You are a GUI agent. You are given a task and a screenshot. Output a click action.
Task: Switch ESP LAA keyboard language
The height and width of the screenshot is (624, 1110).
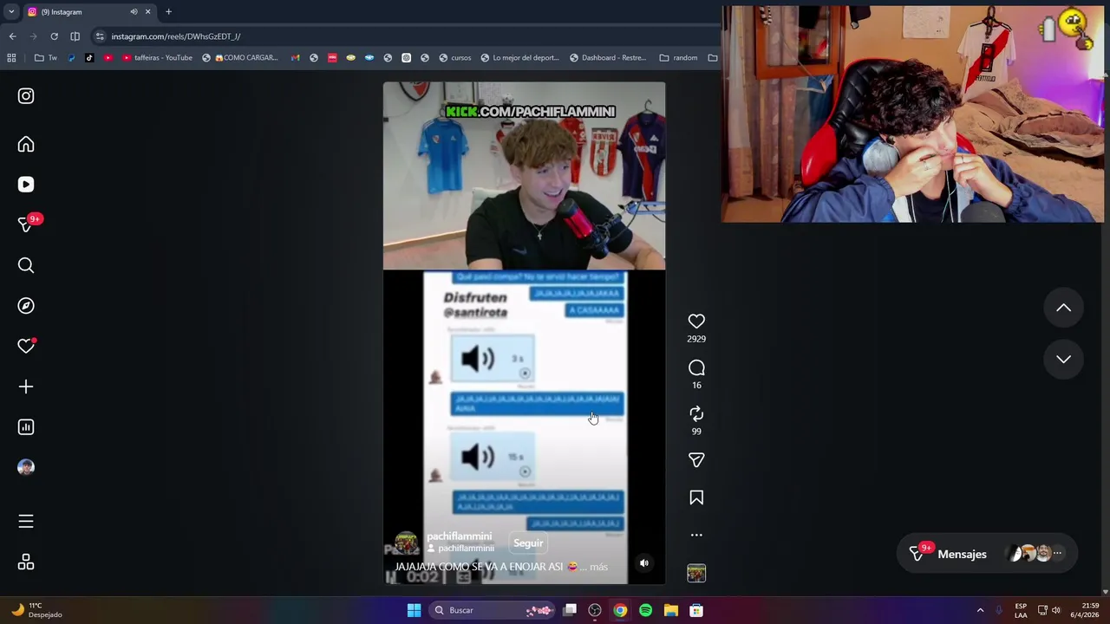click(x=1021, y=610)
